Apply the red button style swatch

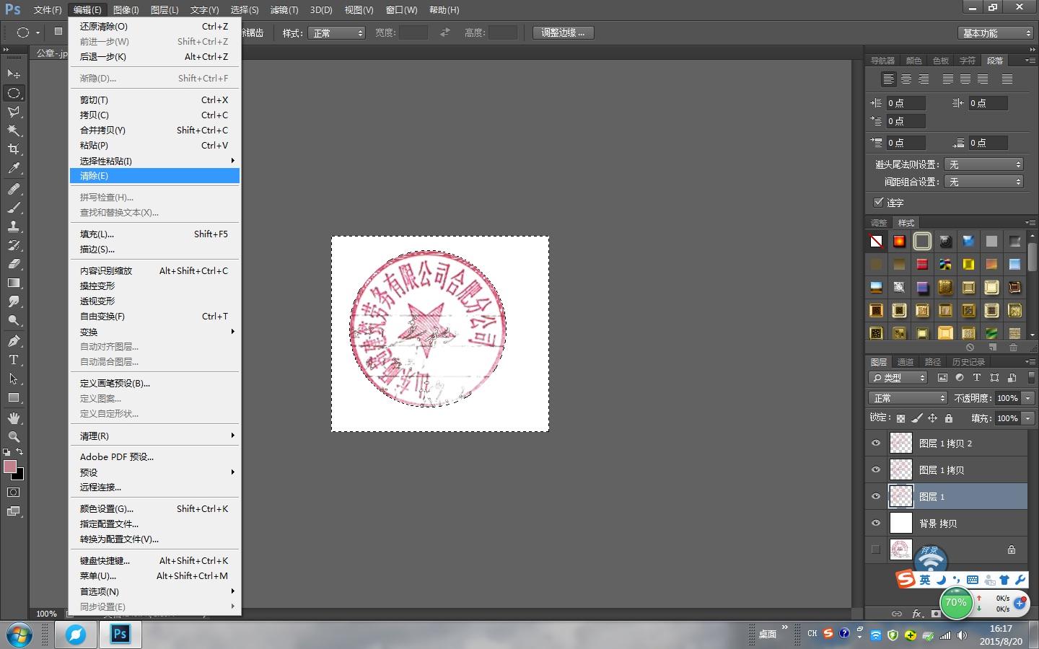coord(922,264)
